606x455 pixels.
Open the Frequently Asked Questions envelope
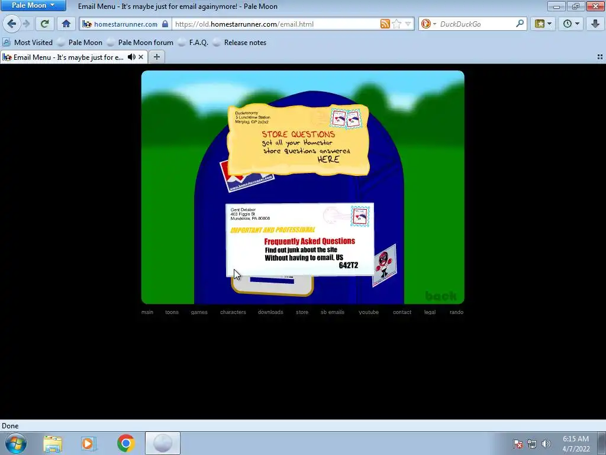pyautogui.click(x=300, y=239)
